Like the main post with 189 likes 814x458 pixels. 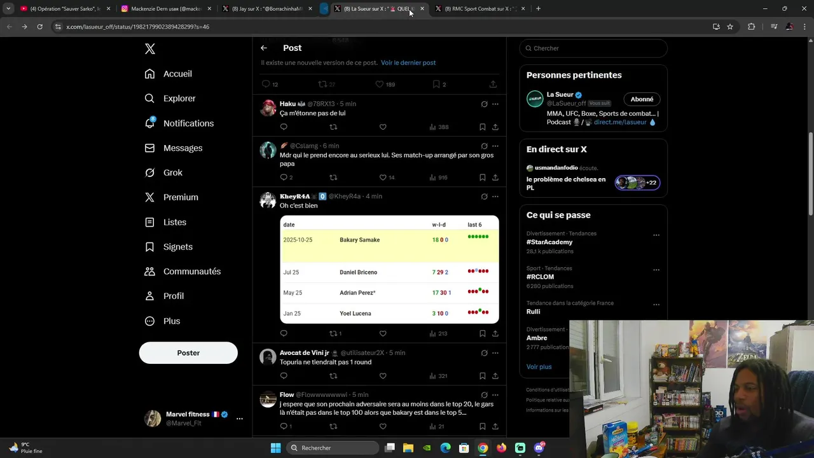(x=380, y=84)
